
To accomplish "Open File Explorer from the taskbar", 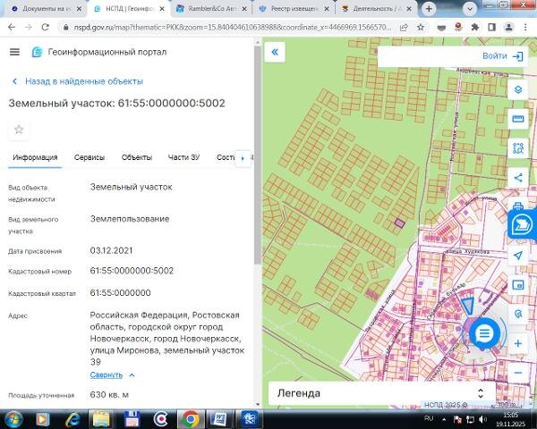I will pyautogui.click(x=101, y=419).
